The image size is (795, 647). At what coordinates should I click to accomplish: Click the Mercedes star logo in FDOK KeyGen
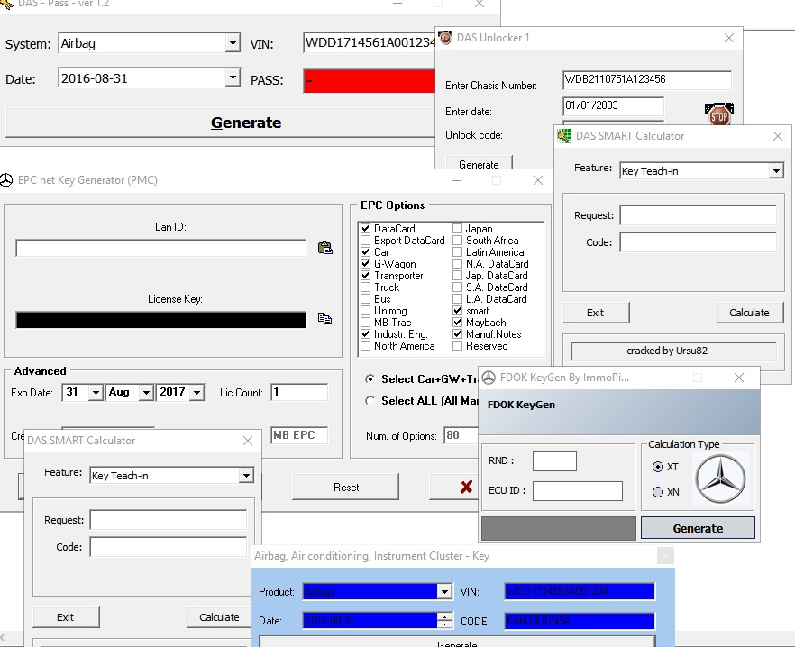(x=720, y=478)
